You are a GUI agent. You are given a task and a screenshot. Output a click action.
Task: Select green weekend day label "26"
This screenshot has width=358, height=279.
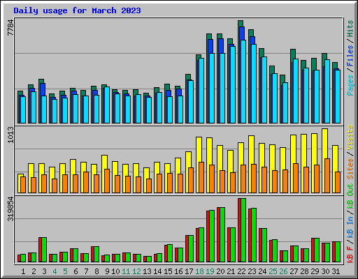tap(283, 271)
